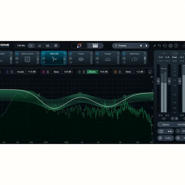Open the Maximizer gauge icon
The image size is (185, 185).
coord(134,59)
